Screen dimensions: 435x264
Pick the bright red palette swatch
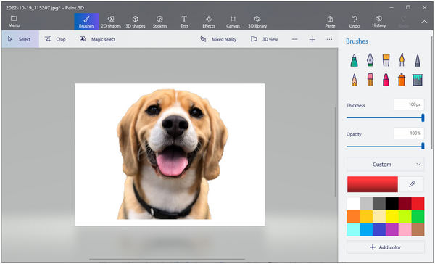tap(418, 204)
